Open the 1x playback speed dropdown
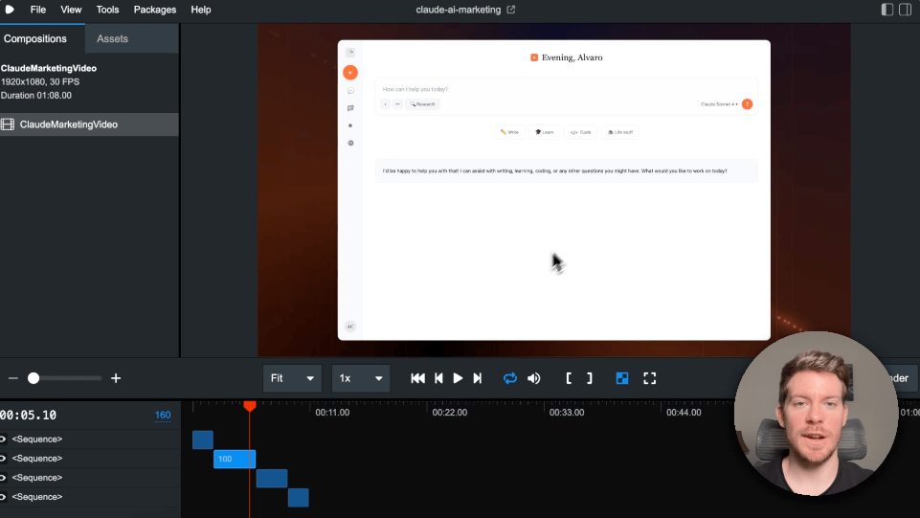 [360, 378]
